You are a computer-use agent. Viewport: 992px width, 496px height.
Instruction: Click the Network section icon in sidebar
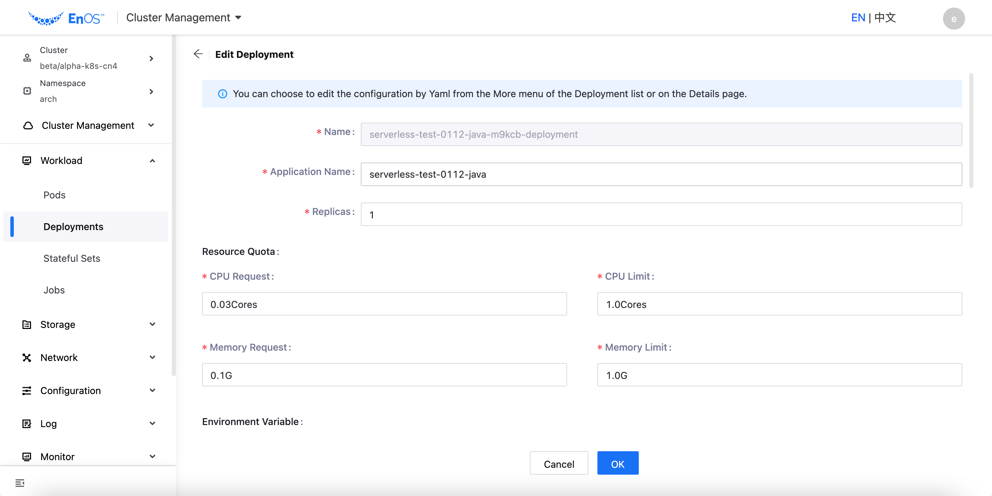[x=27, y=358]
